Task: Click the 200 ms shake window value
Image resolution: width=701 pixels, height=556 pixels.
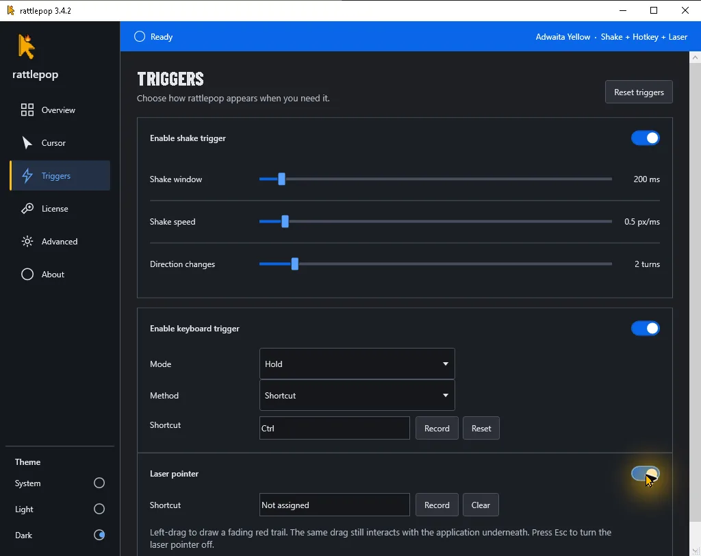Action: pos(646,179)
